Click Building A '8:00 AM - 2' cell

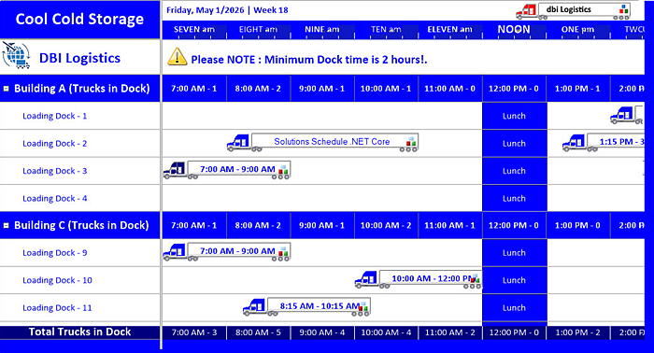point(258,89)
